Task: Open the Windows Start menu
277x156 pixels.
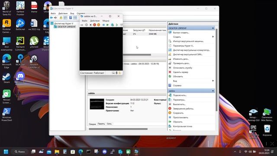Action: tap(6, 152)
